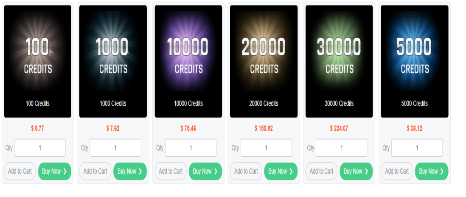This screenshot has width=466, height=197.
Task: Add 1000 Credits to cart
Action: (x=95, y=171)
